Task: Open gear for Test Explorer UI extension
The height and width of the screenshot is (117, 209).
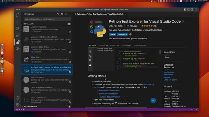Action: pos(70,102)
